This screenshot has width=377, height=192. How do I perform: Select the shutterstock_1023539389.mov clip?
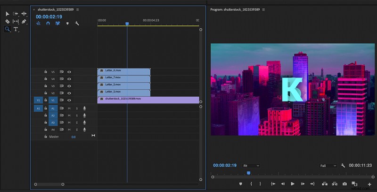pyautogui.click(x=148, y=100)
